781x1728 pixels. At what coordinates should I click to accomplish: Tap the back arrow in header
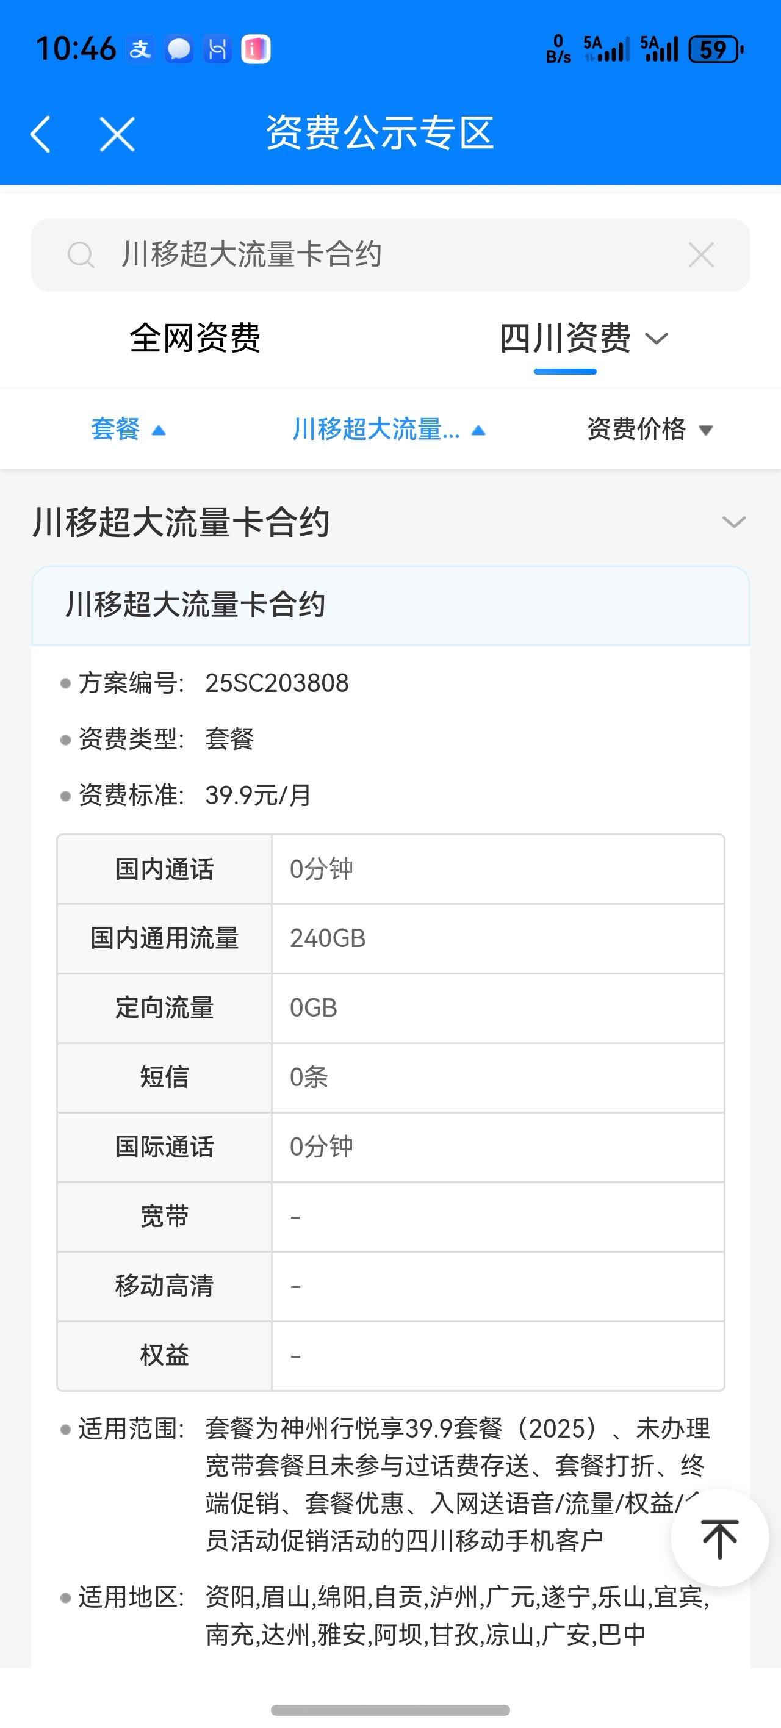41,134
